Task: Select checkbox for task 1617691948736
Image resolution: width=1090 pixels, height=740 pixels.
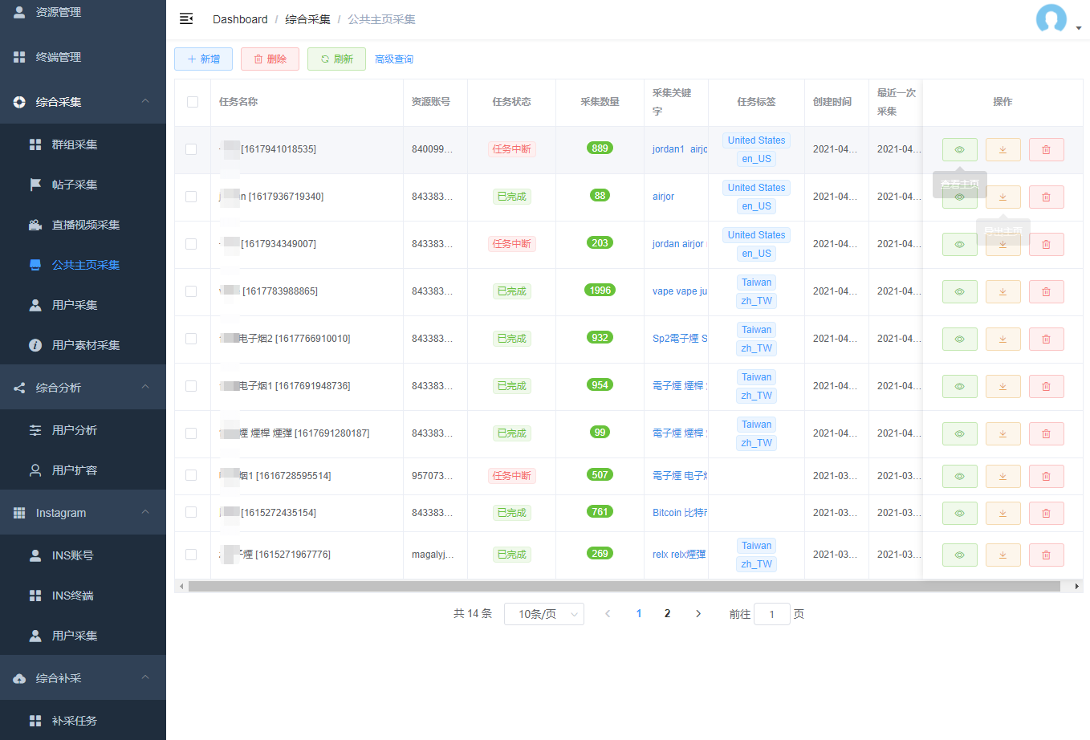Action: (x=191, y=386)
